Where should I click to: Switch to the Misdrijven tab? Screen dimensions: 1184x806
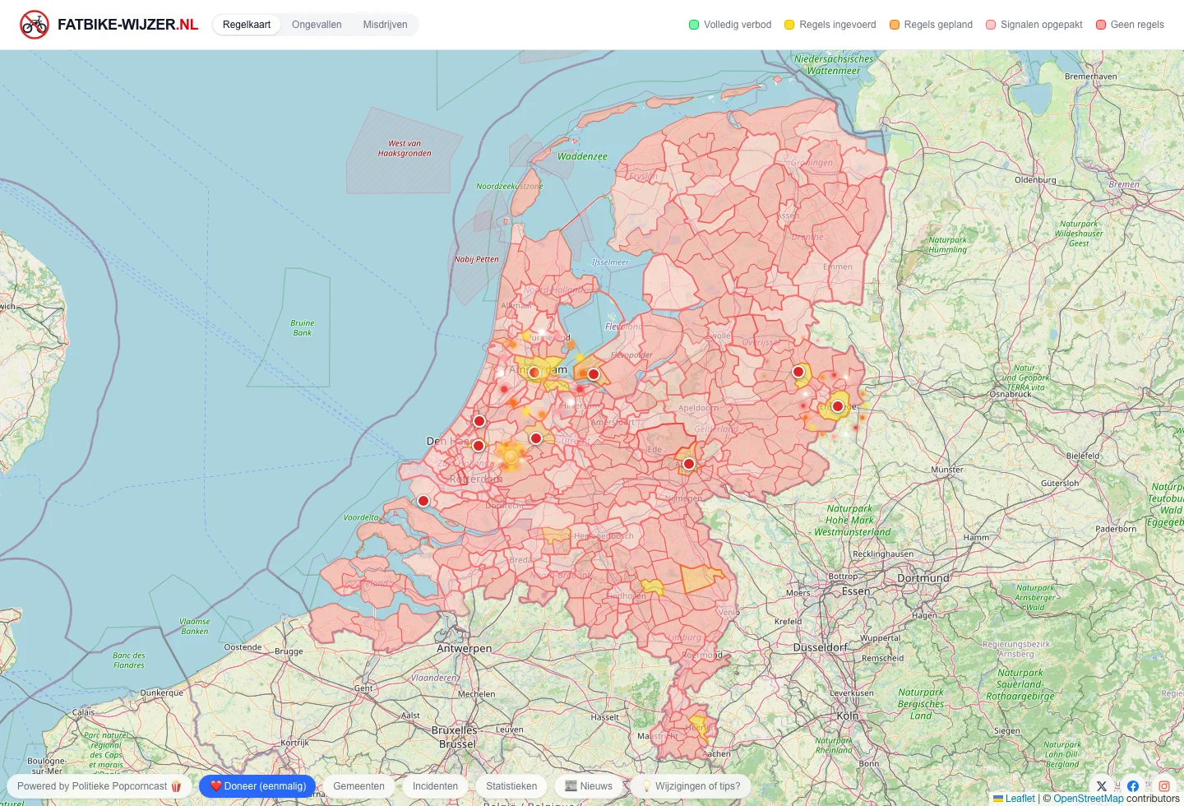pos(385,25)
